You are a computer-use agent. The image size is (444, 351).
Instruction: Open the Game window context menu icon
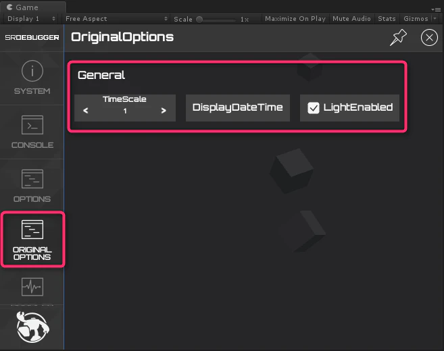click(x=436, y=9)
